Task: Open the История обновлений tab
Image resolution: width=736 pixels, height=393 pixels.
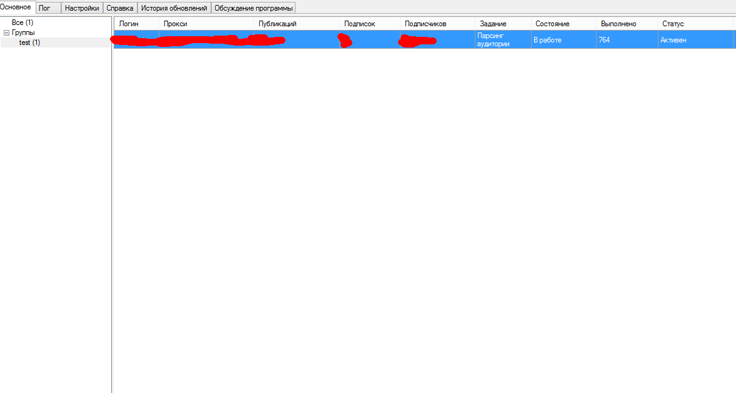Action: (x=174, y=8)
